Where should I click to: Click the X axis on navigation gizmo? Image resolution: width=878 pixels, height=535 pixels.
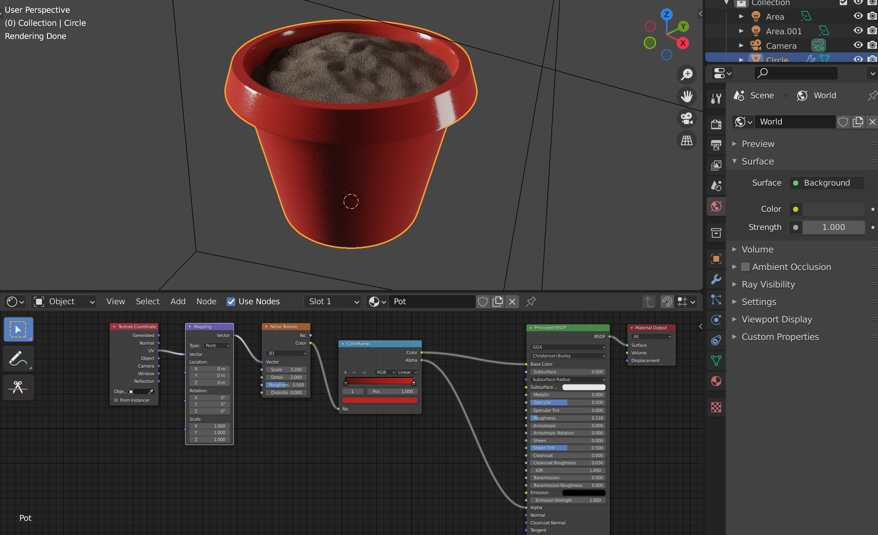click(683, 43)
